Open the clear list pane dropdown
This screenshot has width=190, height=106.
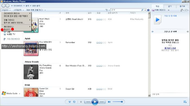[182, 10]
